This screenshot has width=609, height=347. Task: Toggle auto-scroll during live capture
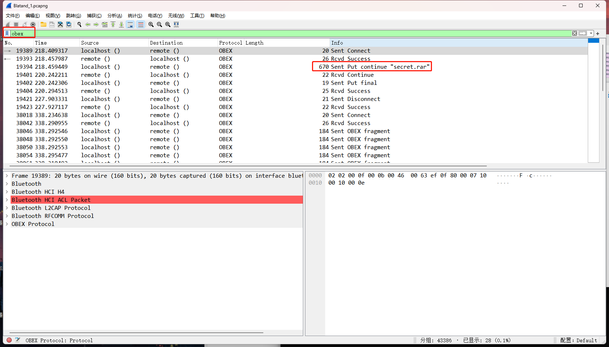[130, 24]
